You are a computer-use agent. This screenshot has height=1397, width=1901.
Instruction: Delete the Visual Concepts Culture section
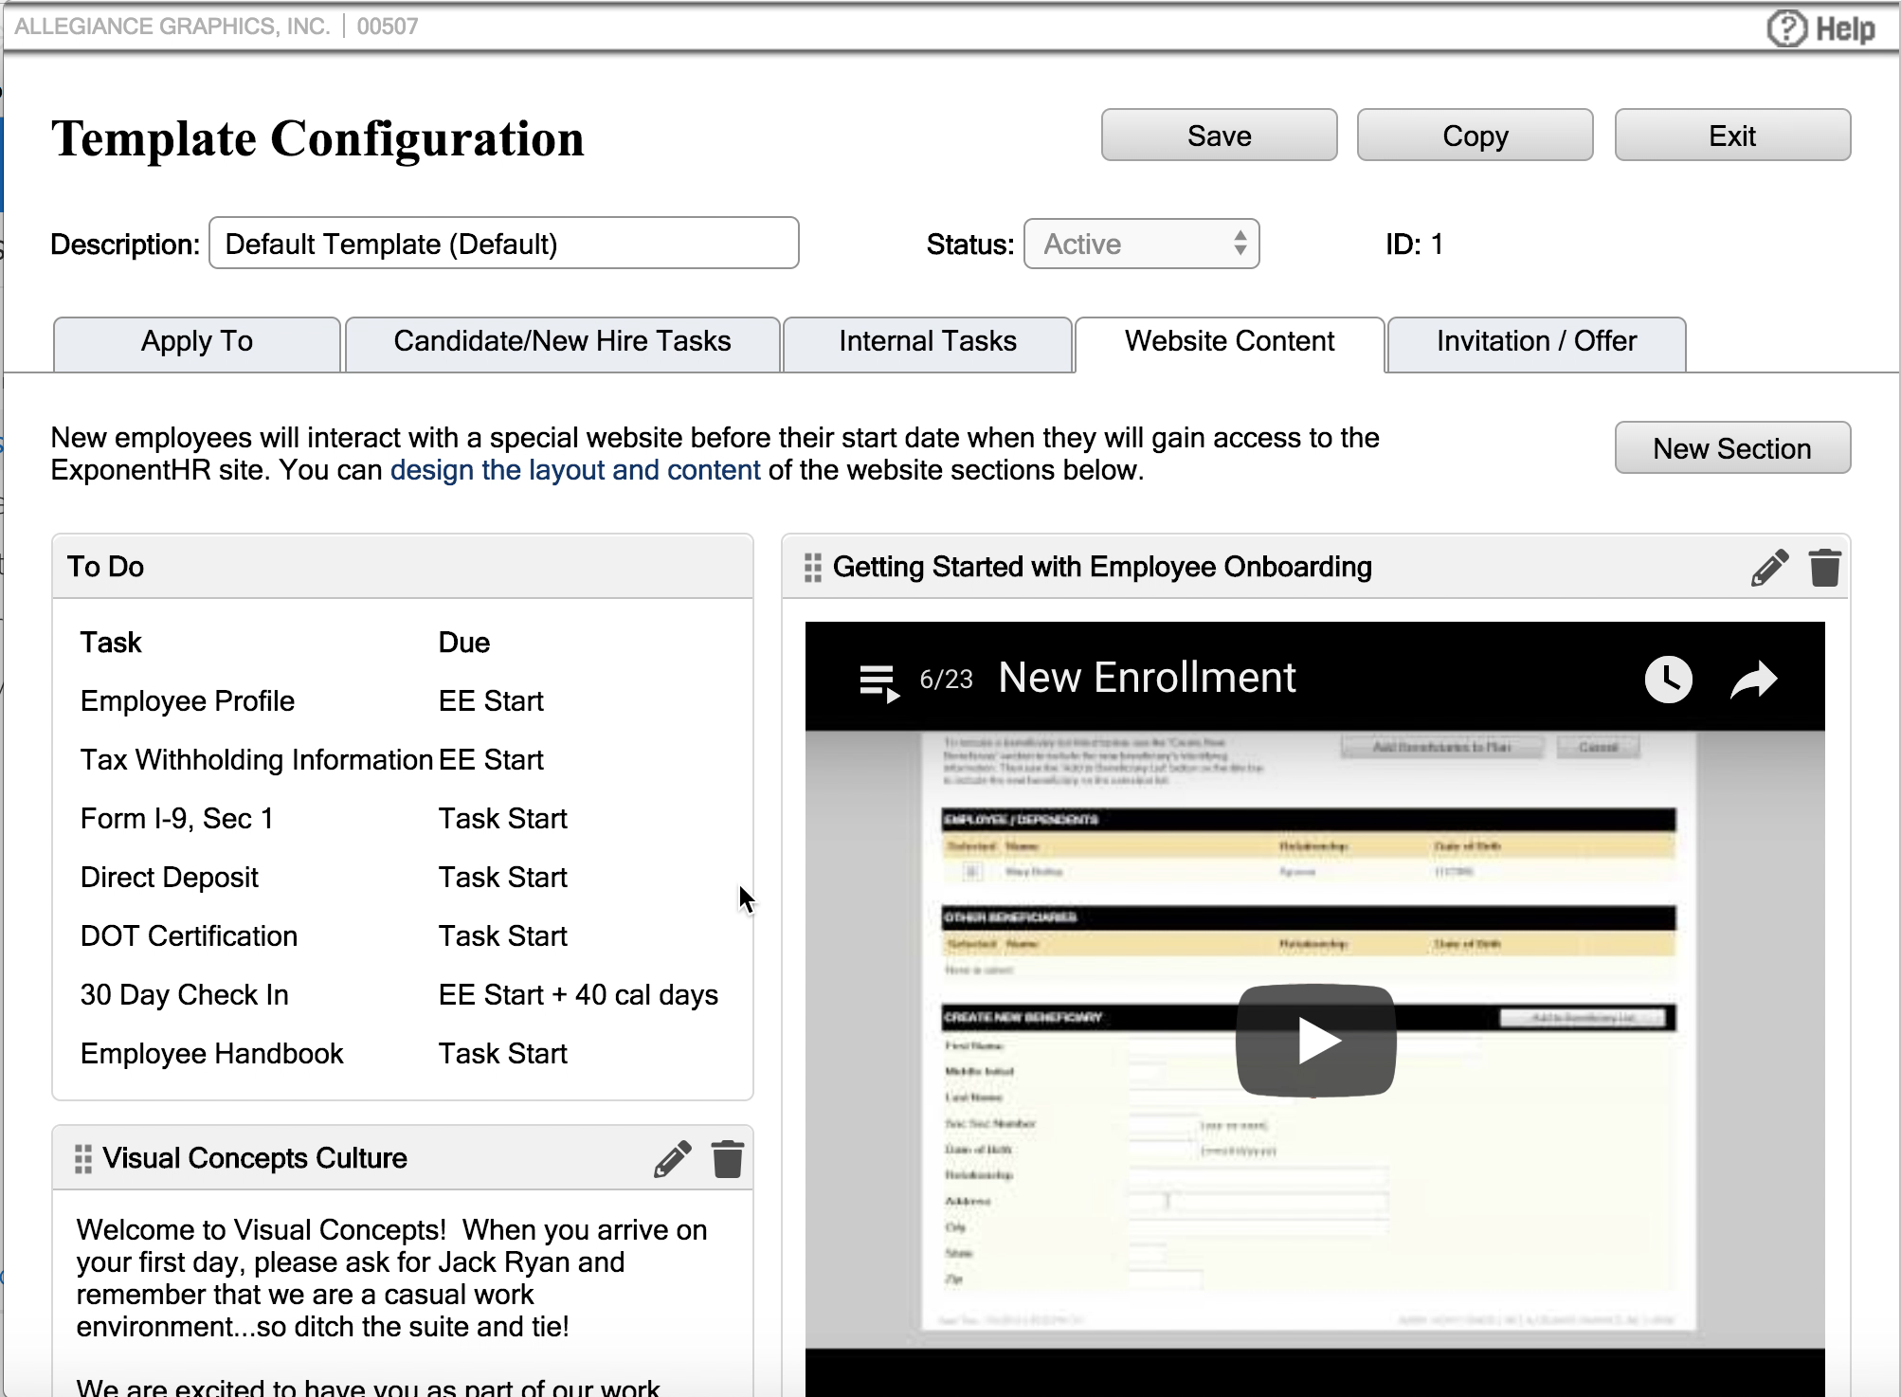[x=728, y=1158]
